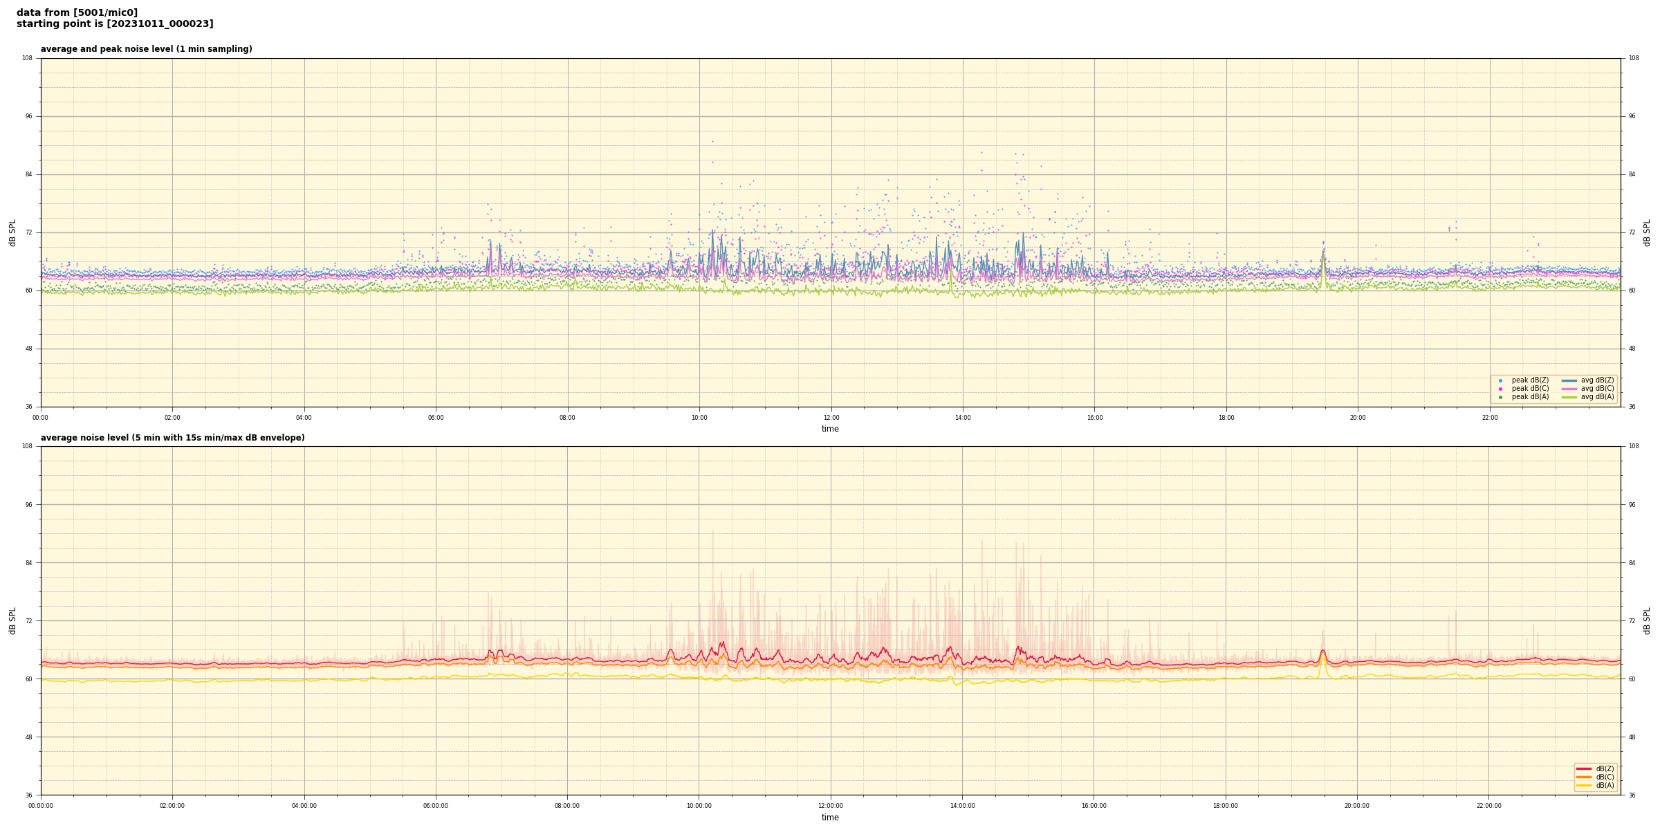Select the avg dB(Z) legend line
1660x830 pixels.
pos(1569,380)
